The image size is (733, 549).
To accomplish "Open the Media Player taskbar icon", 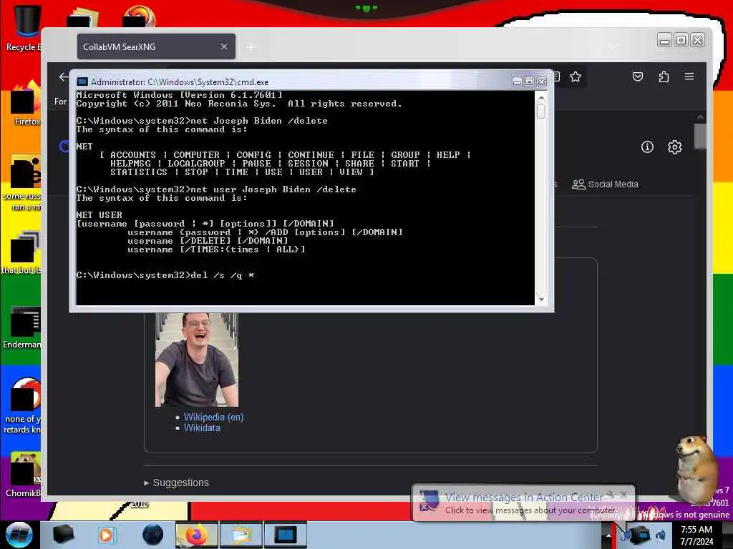I will [x=106, y=535].
